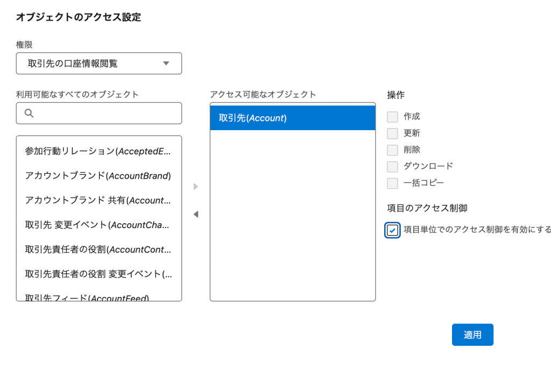Uncheck 項目単位でのアクセス制御を有効にする
The width and height of the screenshot is (551, 369).
pyautogui.click(x=392, y=230)
